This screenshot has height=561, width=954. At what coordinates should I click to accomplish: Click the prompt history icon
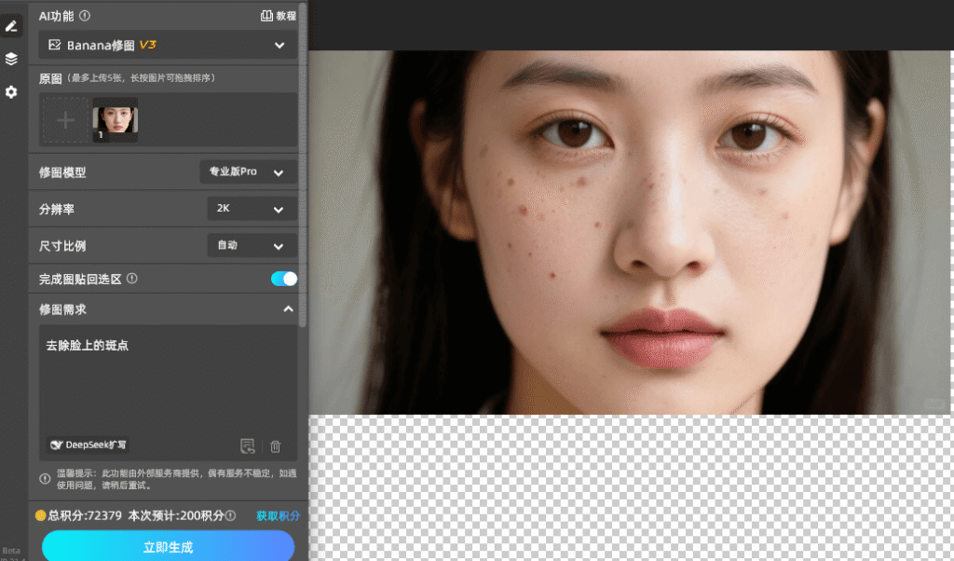247,446
